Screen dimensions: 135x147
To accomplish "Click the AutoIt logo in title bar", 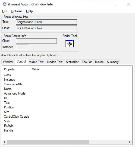I will [5, 4].
